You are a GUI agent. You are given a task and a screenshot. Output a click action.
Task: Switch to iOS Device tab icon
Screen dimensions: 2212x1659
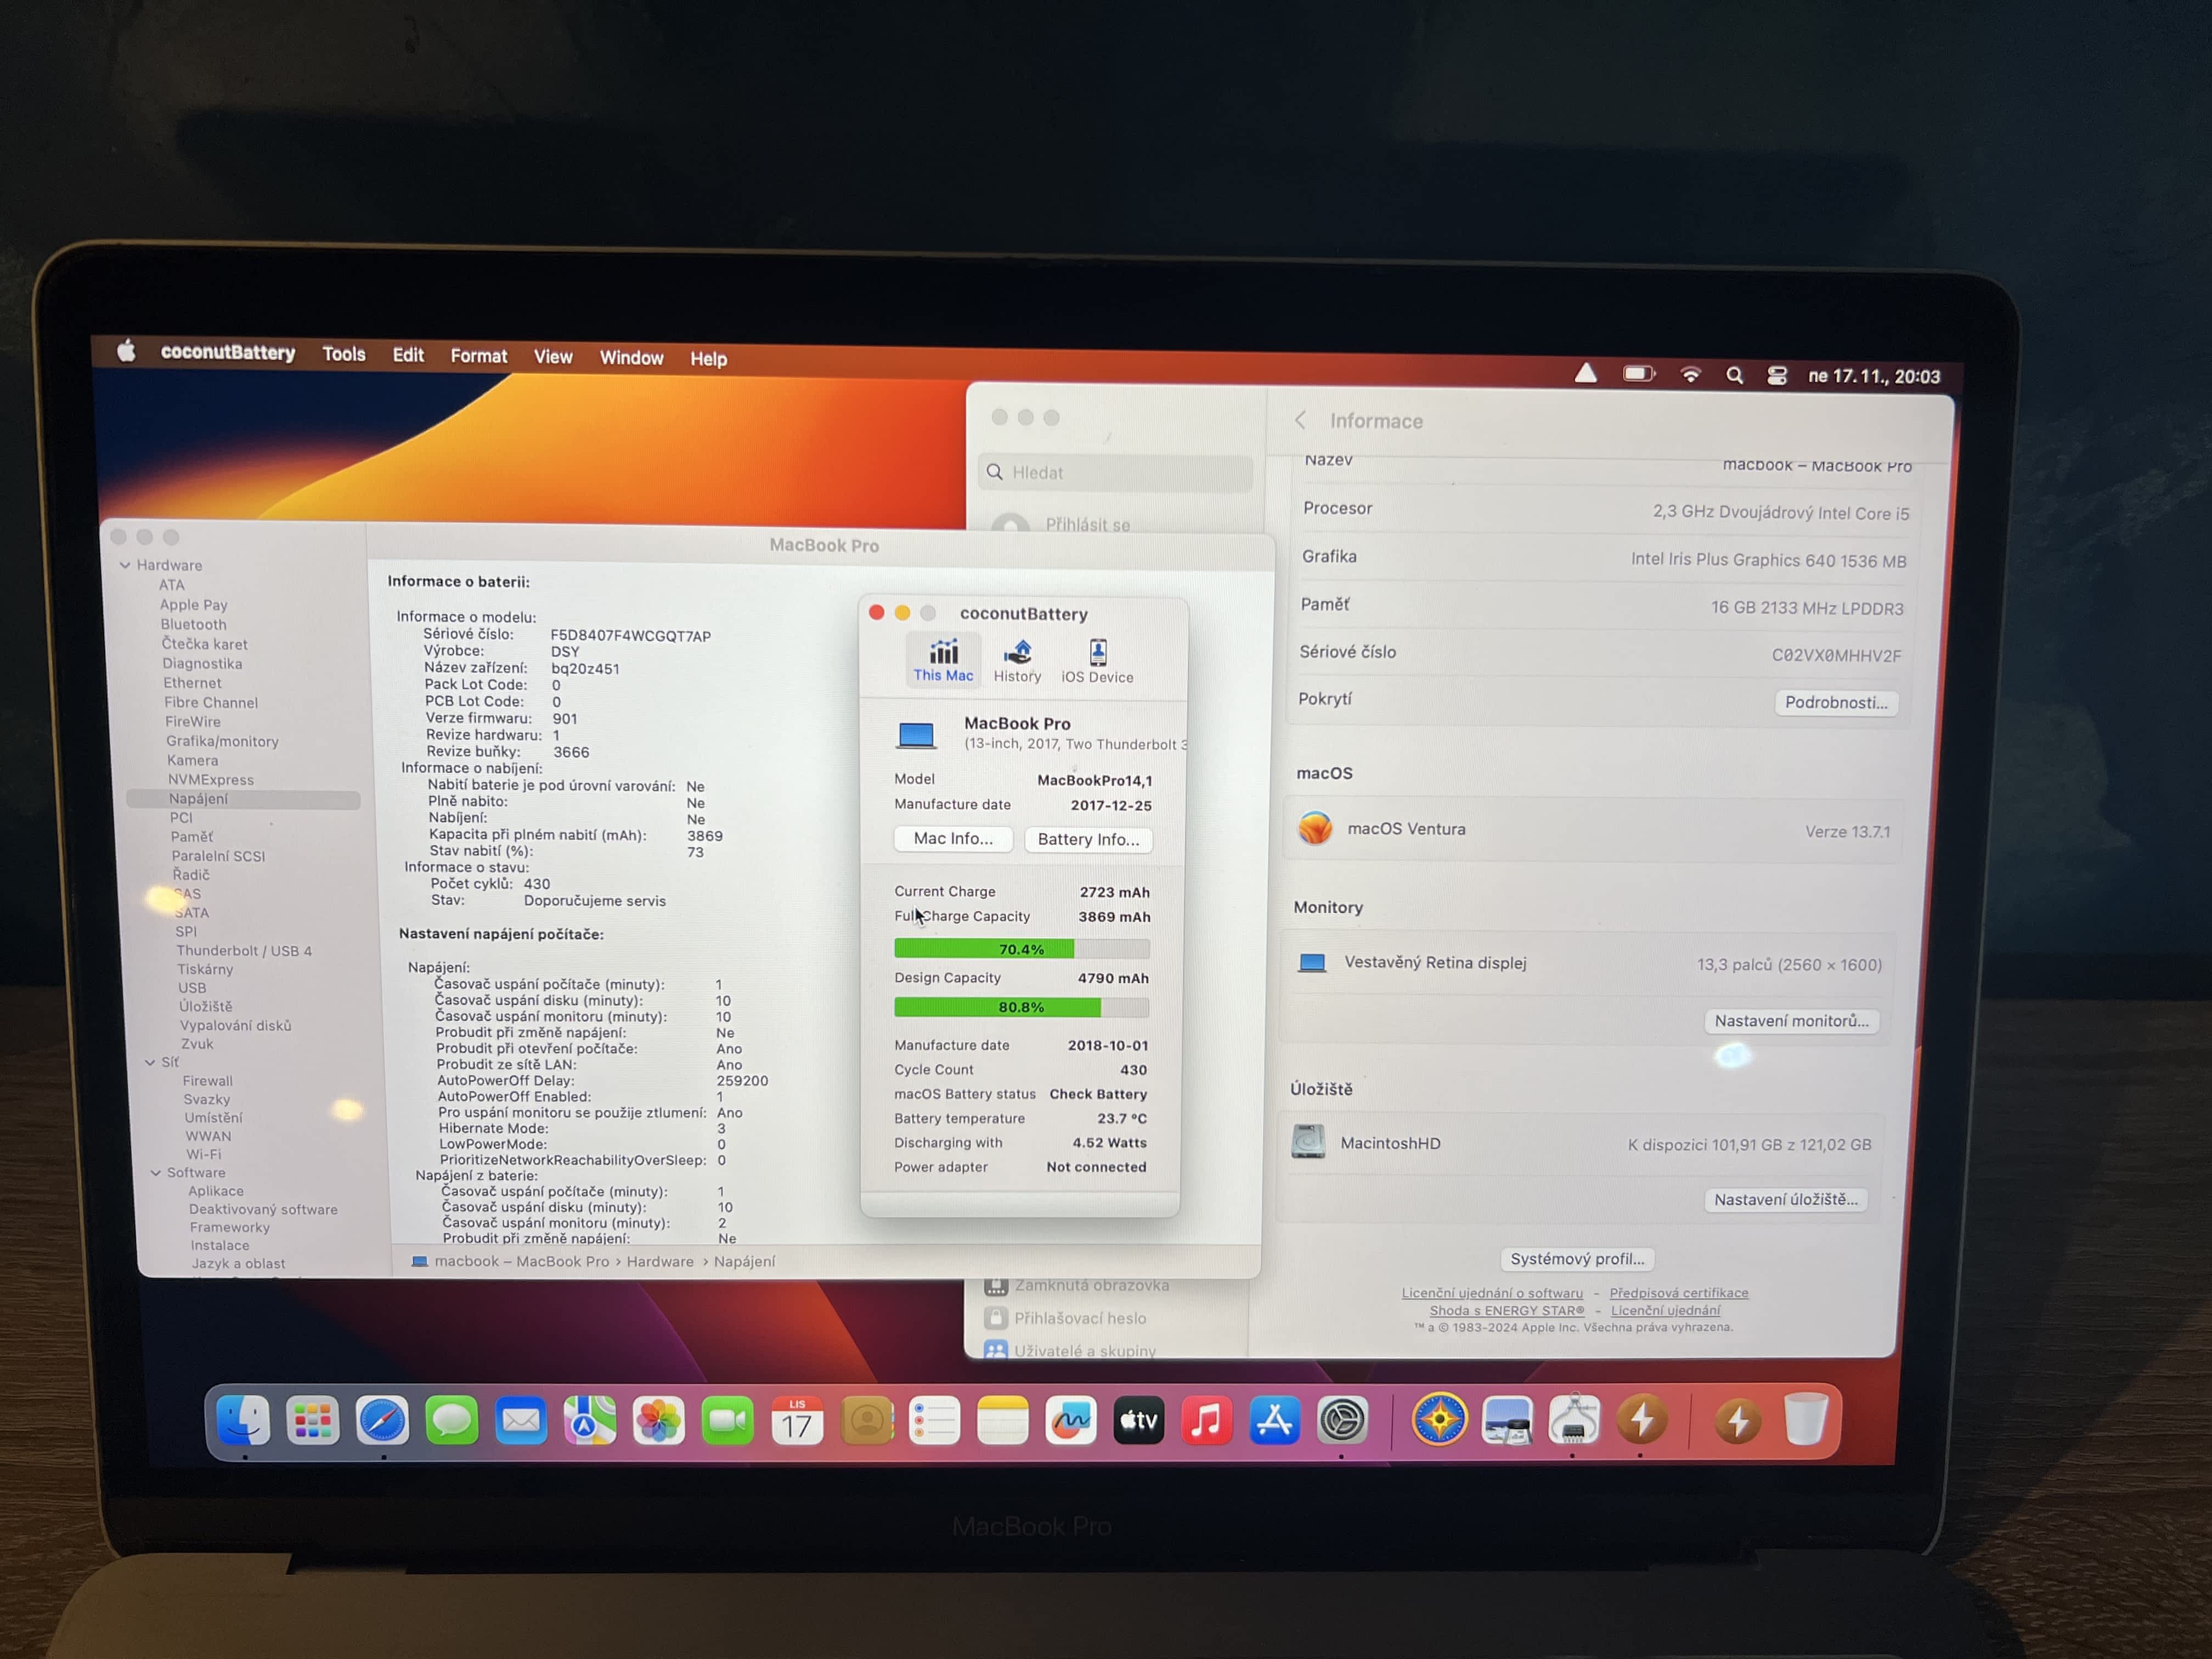1097,654
